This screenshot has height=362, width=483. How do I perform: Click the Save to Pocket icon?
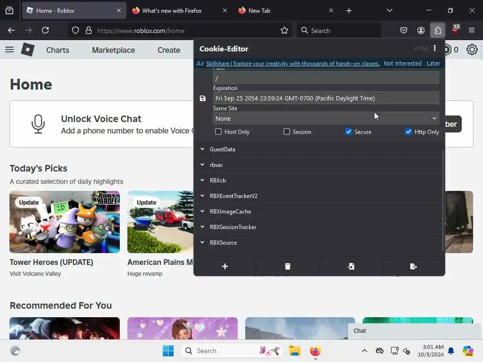point(404,30)
